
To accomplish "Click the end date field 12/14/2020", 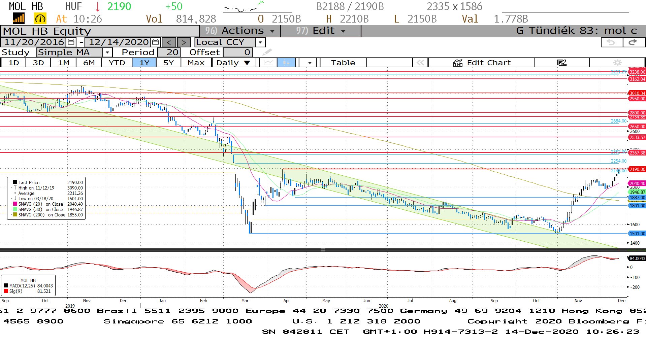I will tap(118, 42).
